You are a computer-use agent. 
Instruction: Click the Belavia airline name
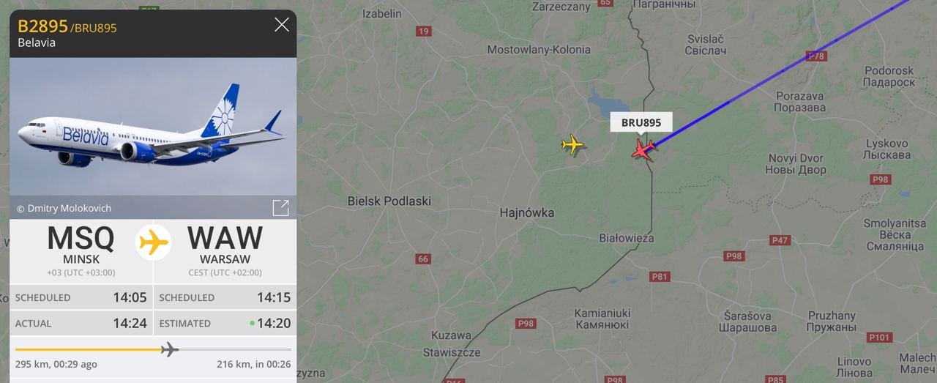(37, 43)
